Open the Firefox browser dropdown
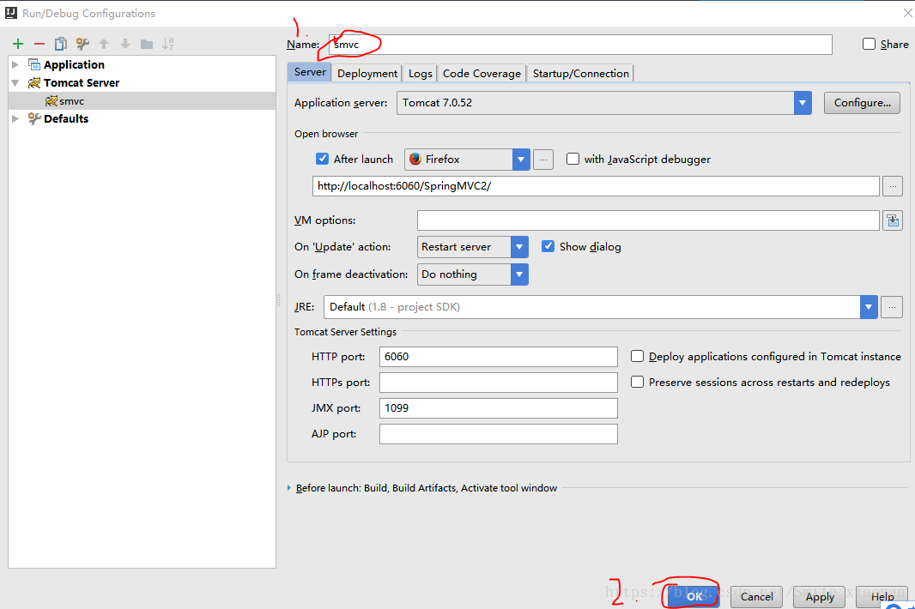The width and height of the screenshot is (915, 609). click(521, 160)
